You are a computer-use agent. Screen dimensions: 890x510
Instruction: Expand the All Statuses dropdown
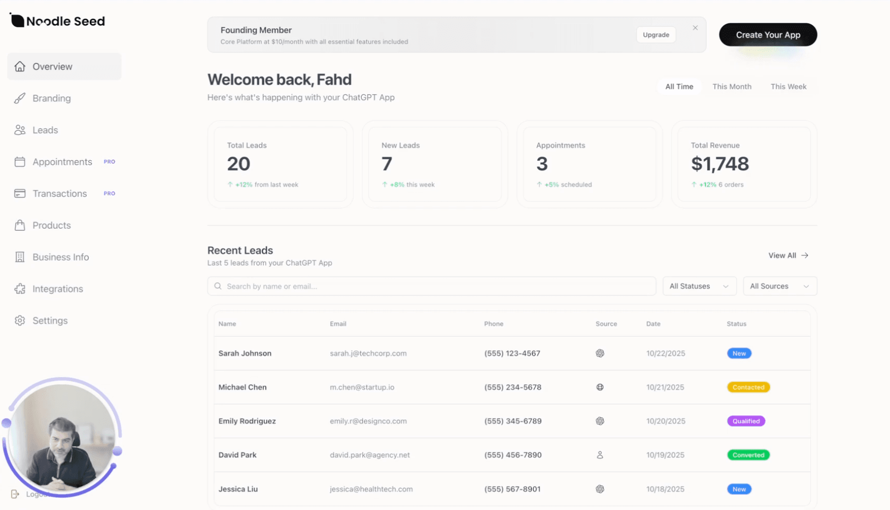pos(699,286)
